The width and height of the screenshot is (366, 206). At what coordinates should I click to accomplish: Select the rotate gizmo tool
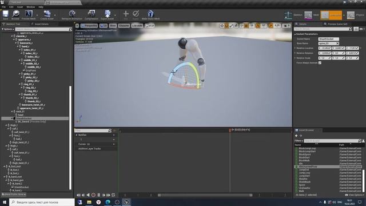point(226,26)
